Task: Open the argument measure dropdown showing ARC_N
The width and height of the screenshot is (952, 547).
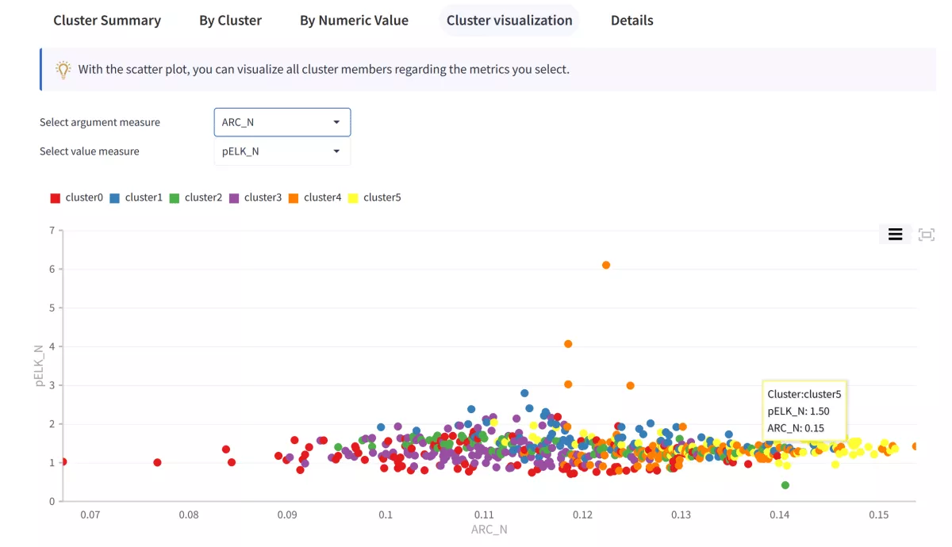Action: (x=282, y=122)
